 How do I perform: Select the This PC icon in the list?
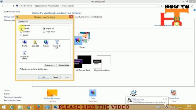coord(24,43)
